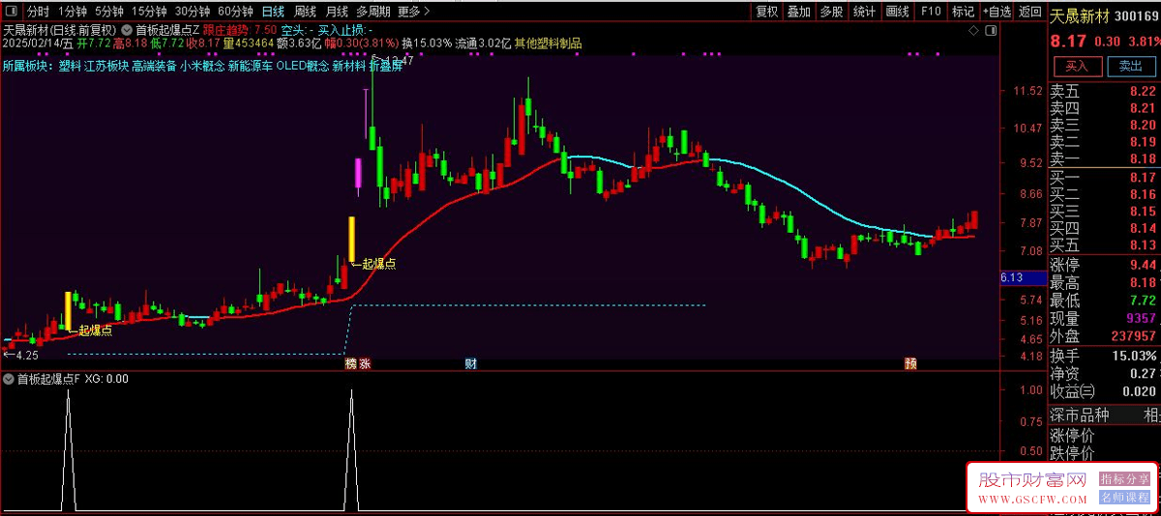Click the blue 卖出 sell button
Screen dimensions: 1161x516
tap(1130, 67)
